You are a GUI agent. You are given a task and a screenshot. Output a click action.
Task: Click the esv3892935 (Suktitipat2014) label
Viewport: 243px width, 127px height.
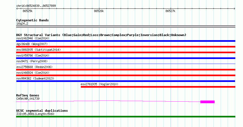pyautogui.click(x=38, y=50)
